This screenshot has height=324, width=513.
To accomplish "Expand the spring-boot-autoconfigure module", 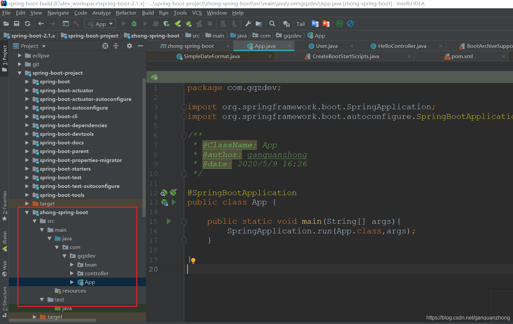I will point(27,108).
